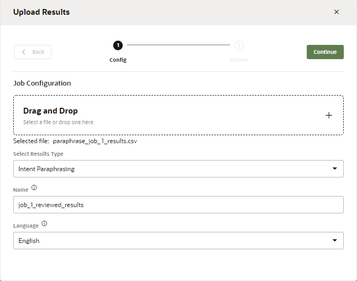
Task: Close the Upload Results dialog
Action: click(336, 12)
